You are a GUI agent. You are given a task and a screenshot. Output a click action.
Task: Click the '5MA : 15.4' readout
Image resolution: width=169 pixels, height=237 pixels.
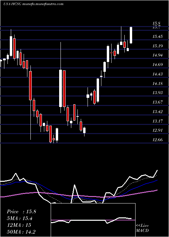[20, 218]
